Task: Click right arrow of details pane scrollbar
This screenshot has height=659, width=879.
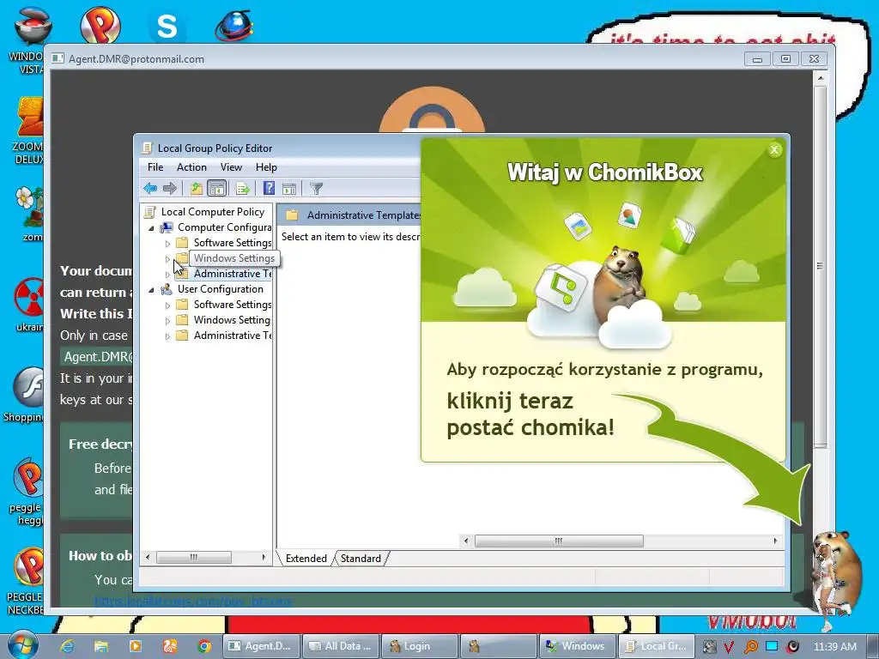Action: tap(775, 541)
